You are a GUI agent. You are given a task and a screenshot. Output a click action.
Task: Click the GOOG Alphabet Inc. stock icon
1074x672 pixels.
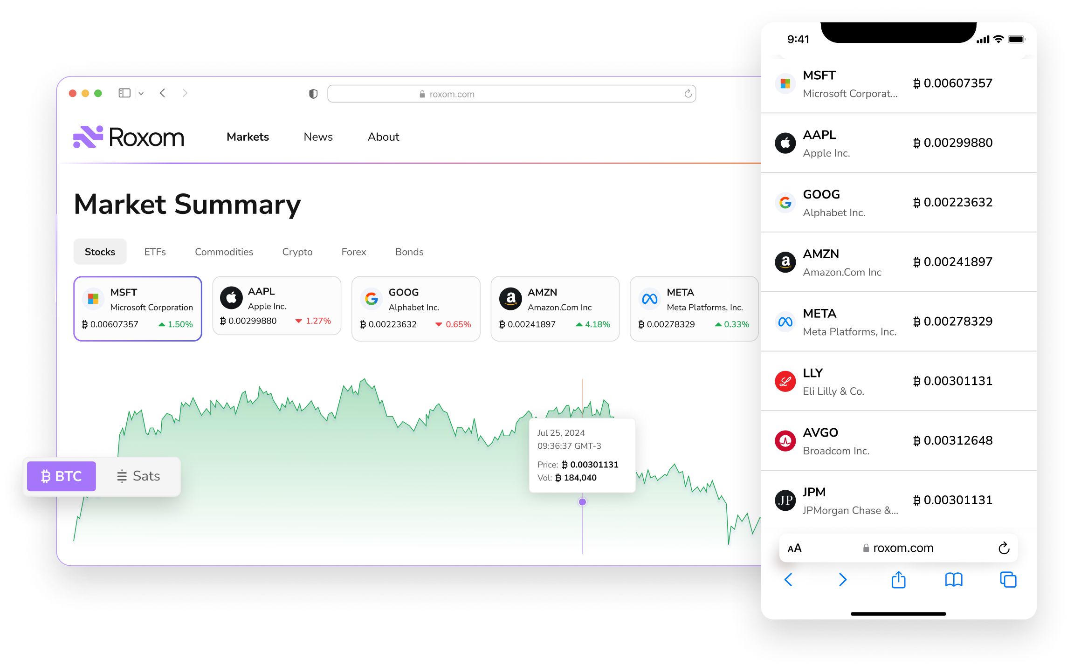click(371, 298)
